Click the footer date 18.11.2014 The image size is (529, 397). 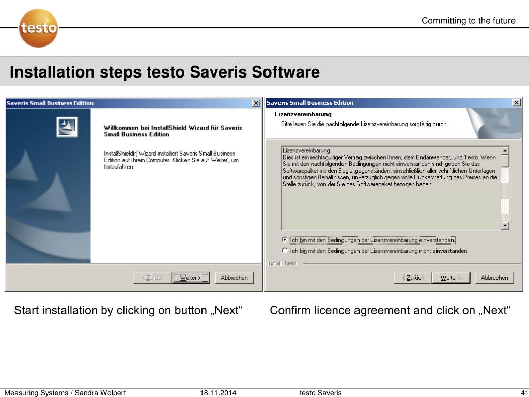(219, 393)
